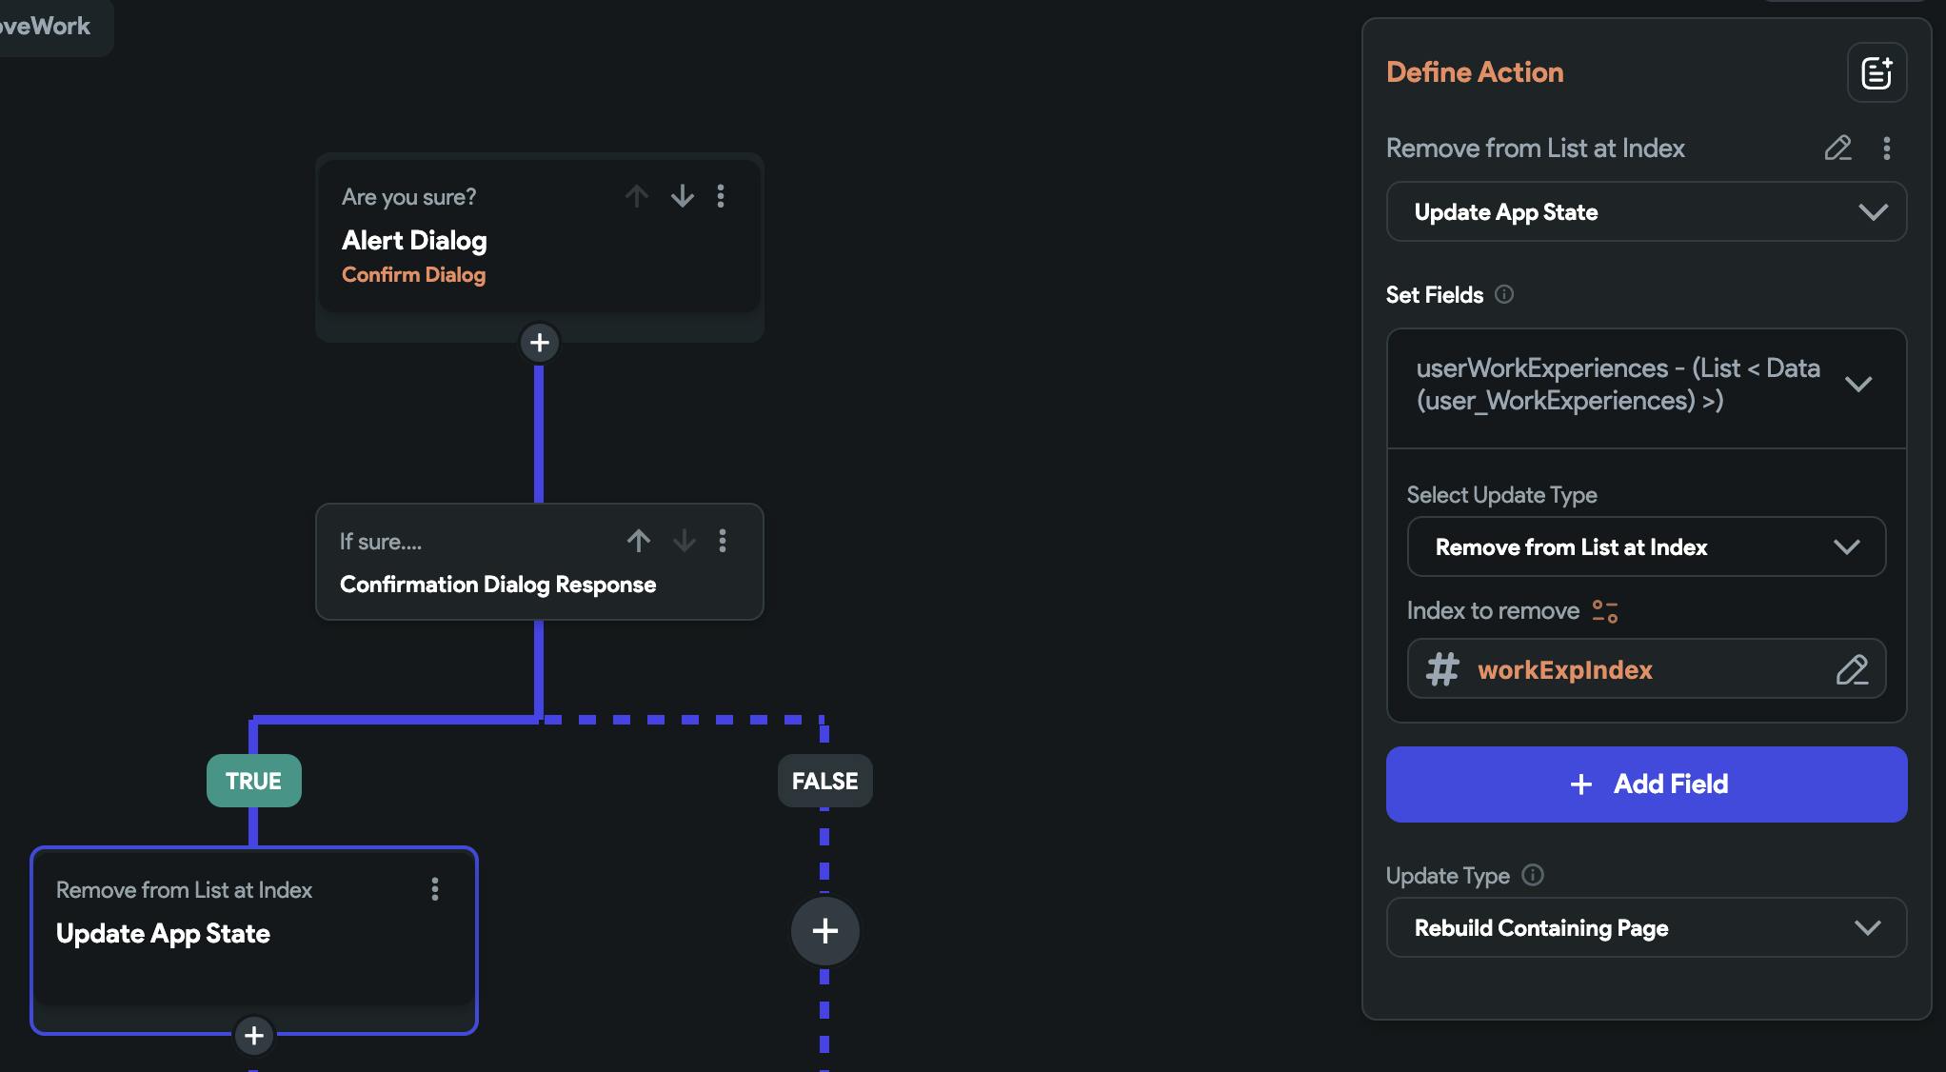Open Rebuild Containing Page dropdown
Screen dimensions: 1946x1072
[x=1645, y=928]
